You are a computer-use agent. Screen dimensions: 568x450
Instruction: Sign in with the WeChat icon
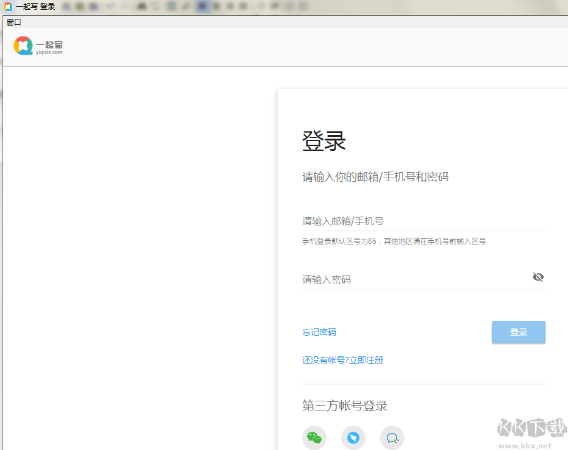(314, 438)
